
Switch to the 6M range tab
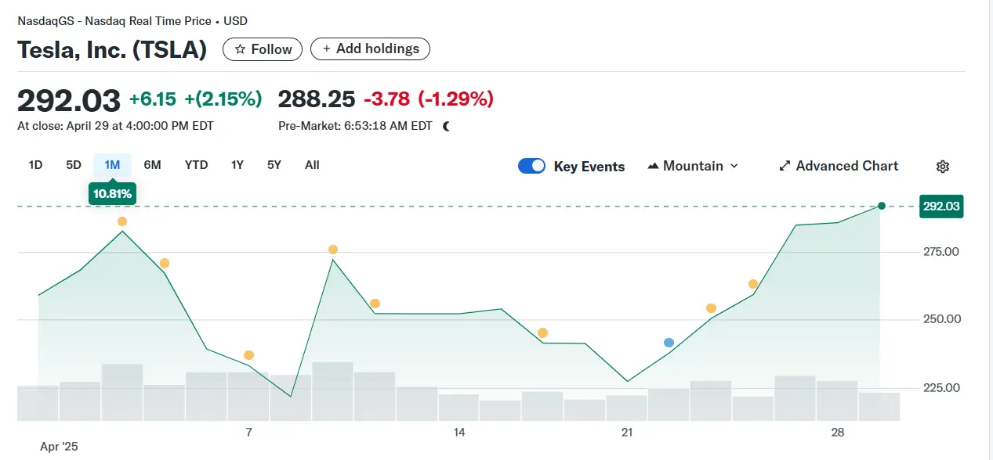pos(152,165)
